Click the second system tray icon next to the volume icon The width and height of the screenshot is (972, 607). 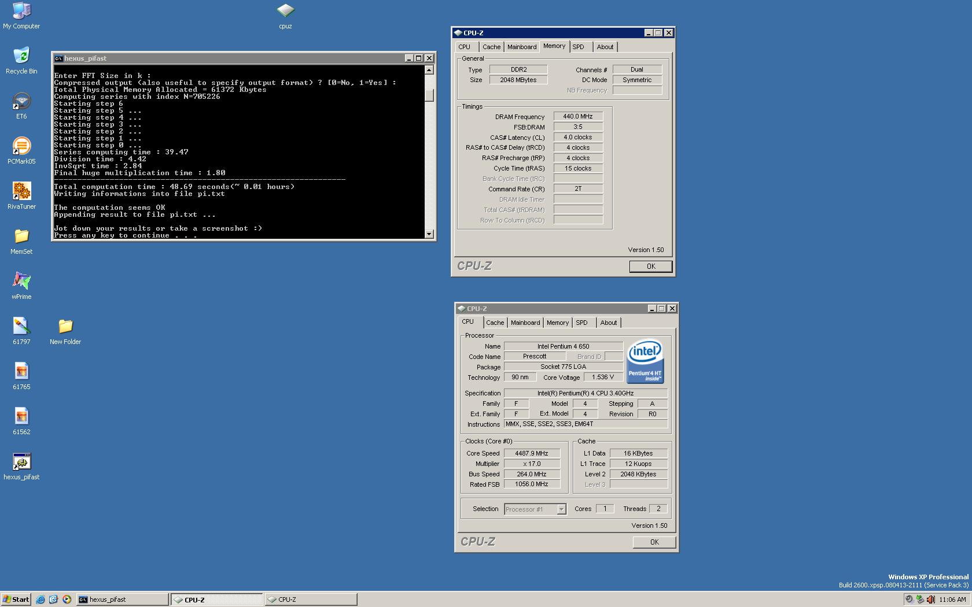coord(919,599)
